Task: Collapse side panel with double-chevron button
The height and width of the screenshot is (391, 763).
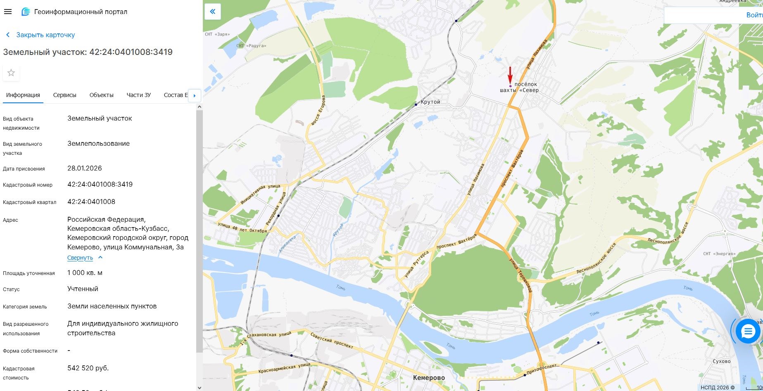Action: point(213,12)
